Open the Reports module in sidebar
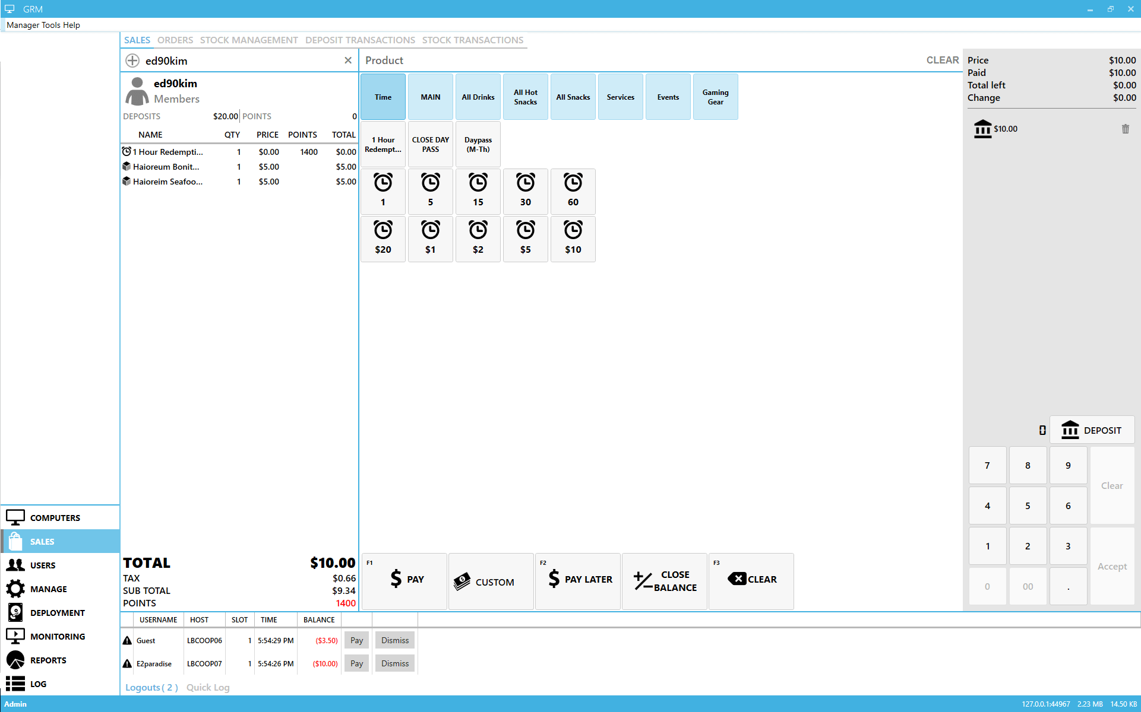Screen dimensions: 1141x712 [48, 660]
